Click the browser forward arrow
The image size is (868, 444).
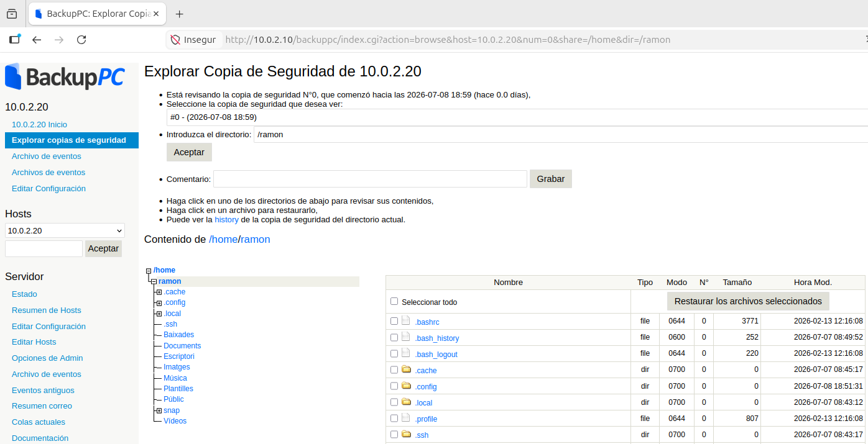point(59,40)
